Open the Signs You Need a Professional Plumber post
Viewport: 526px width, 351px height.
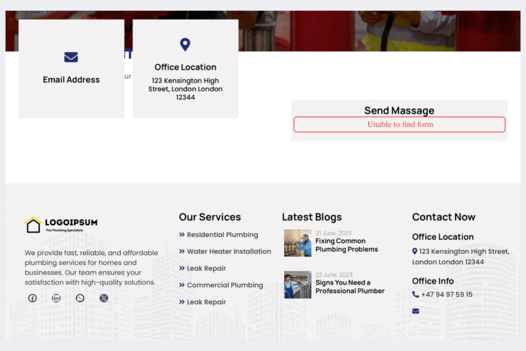(350, 286)
